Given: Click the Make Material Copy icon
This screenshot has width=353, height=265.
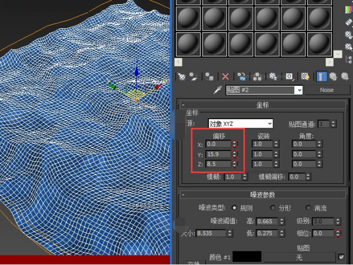Looking at the screenshot, I should [241, 76].
